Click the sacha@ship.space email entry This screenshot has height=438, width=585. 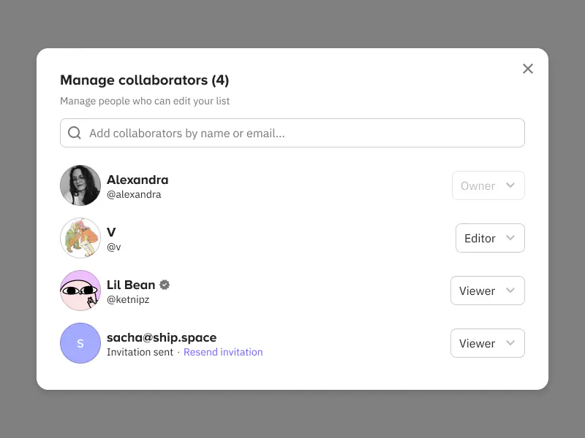162,337
